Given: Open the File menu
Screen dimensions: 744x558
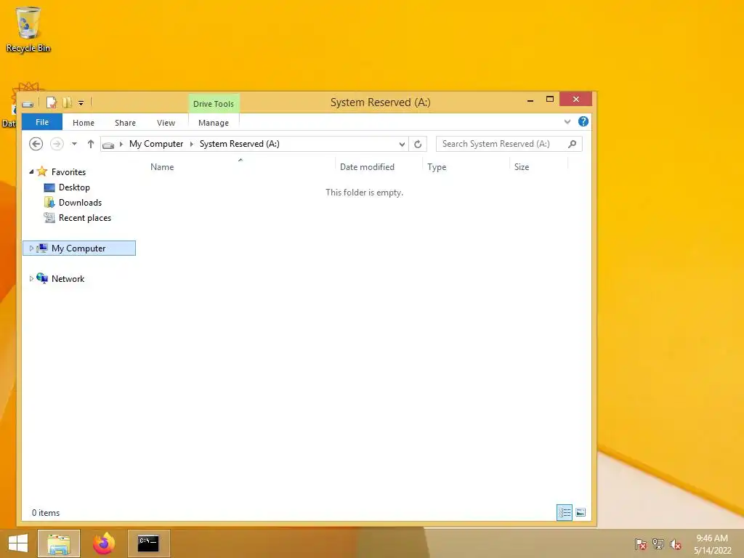Looking at the screenshot, I should tap(42, 122).
